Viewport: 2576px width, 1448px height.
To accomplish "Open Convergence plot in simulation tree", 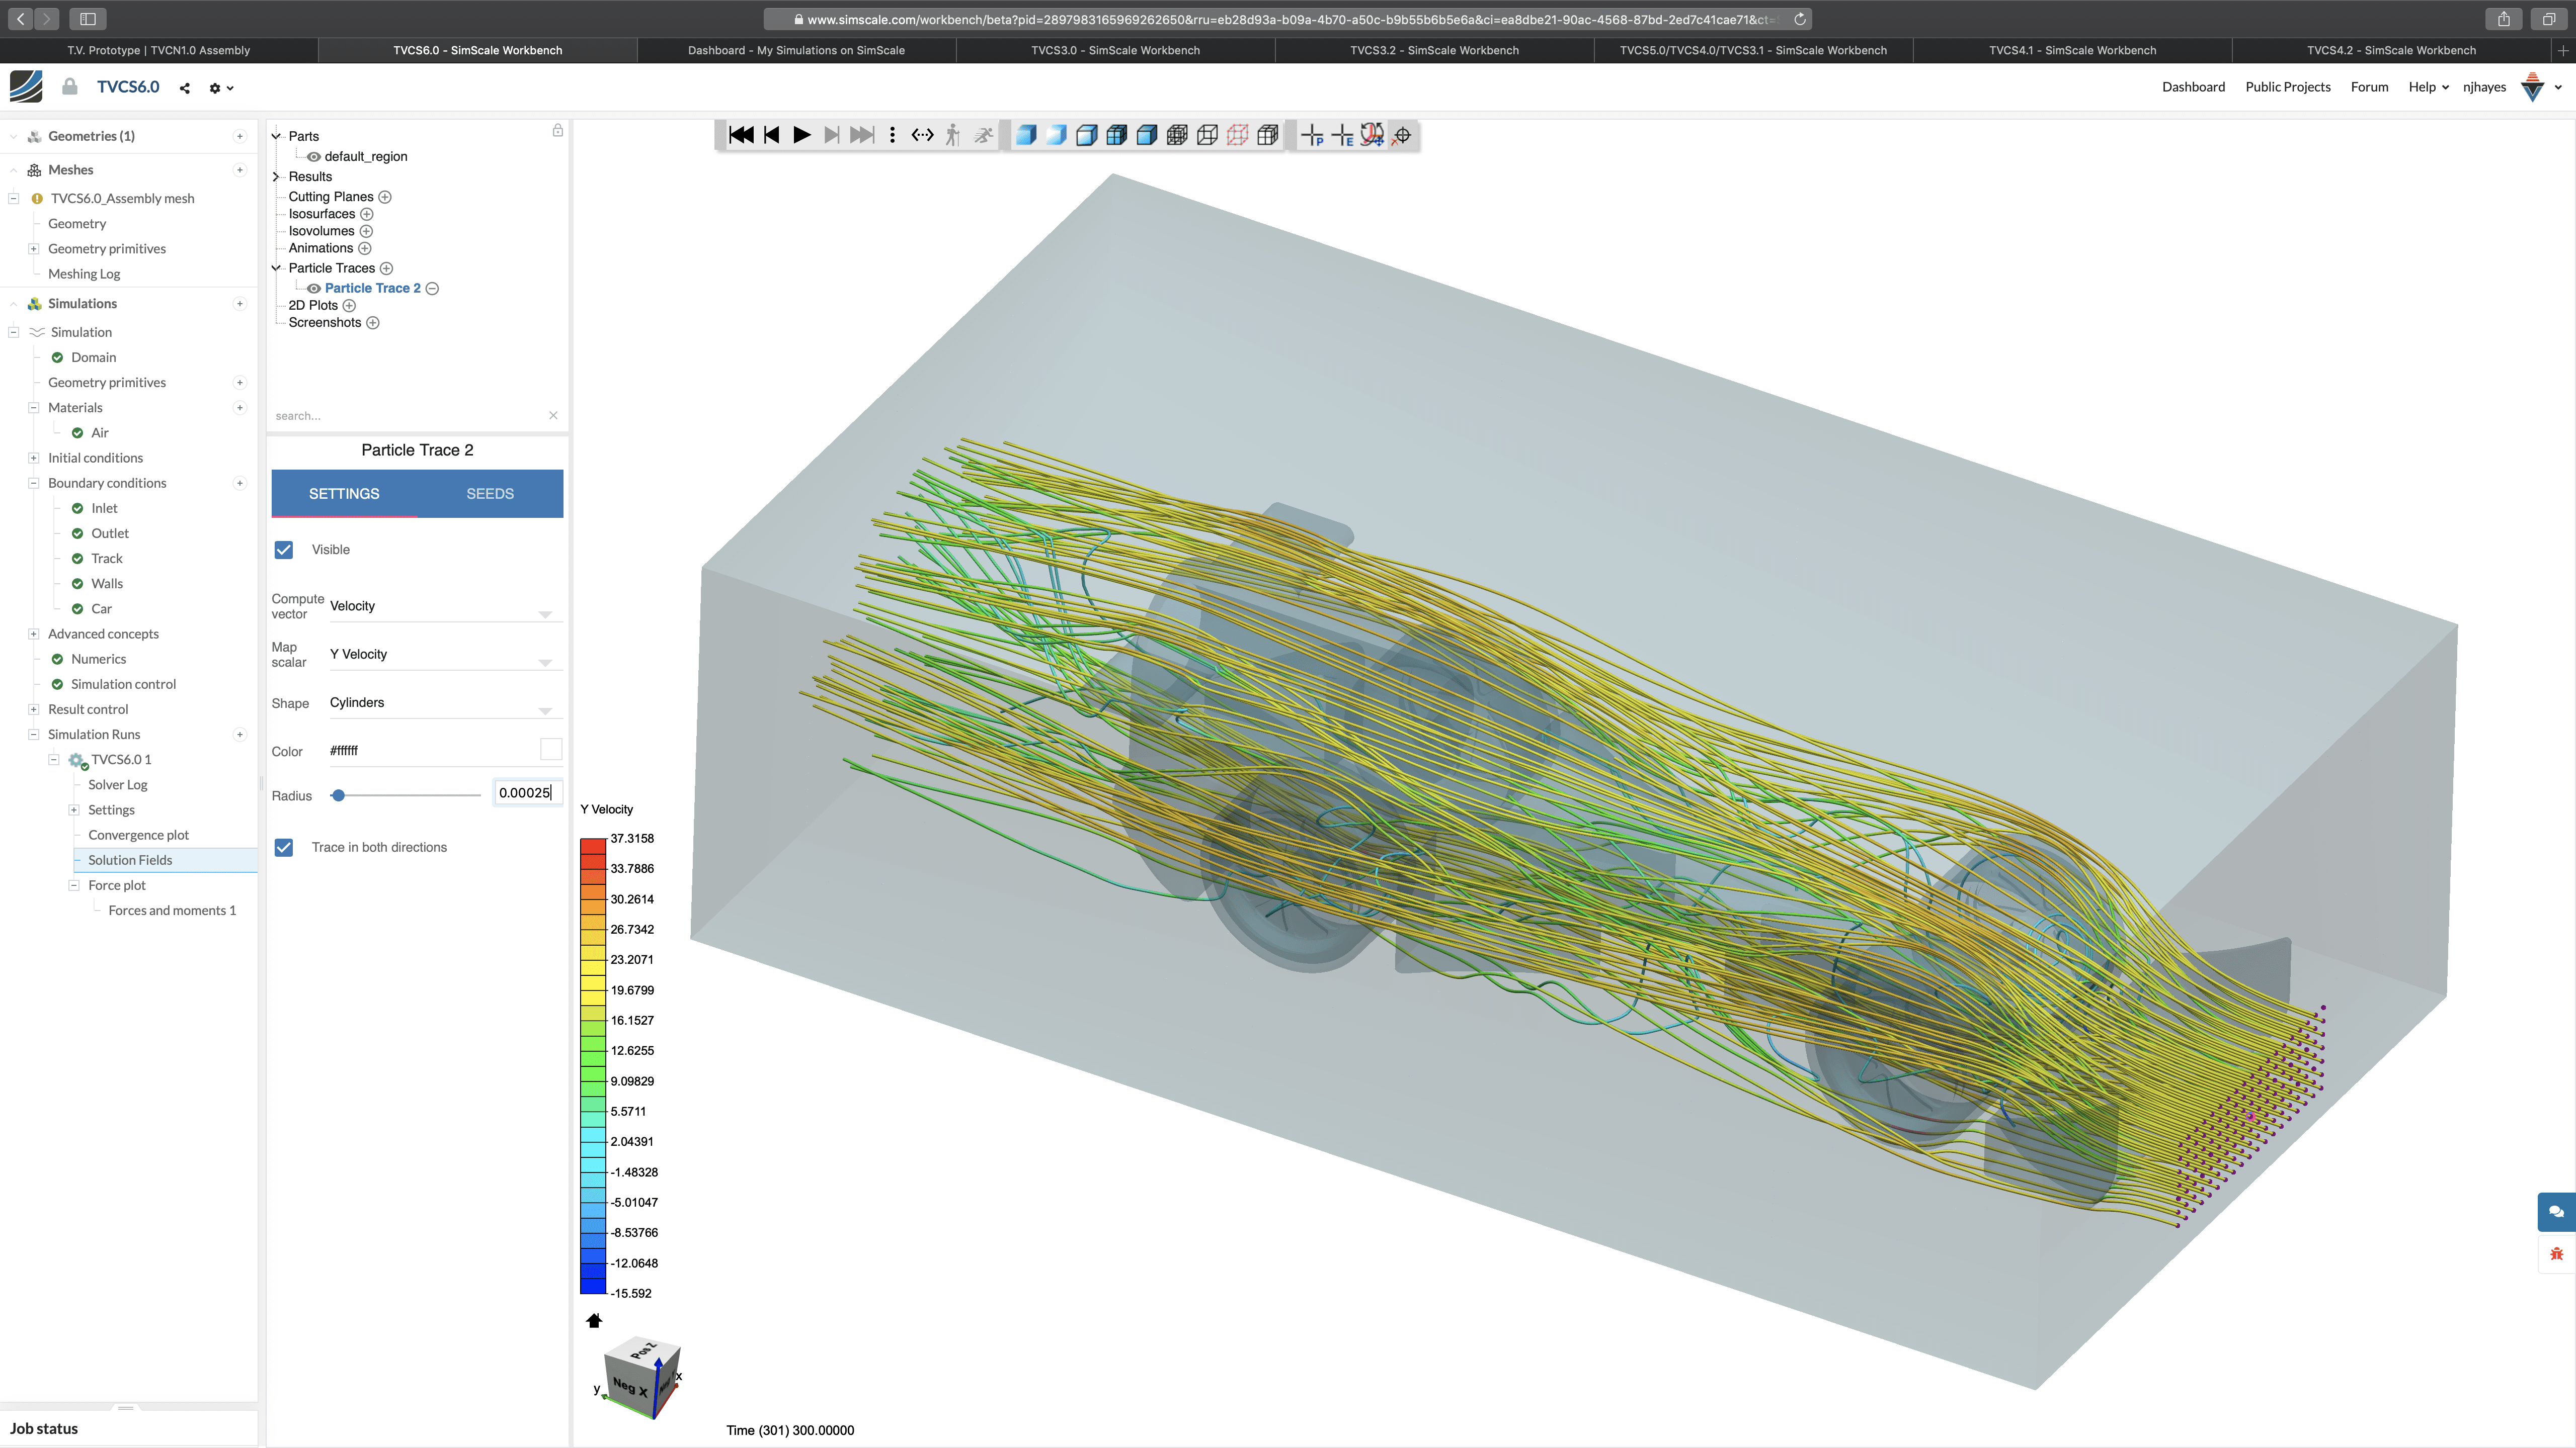I will (x=138, y=835).
